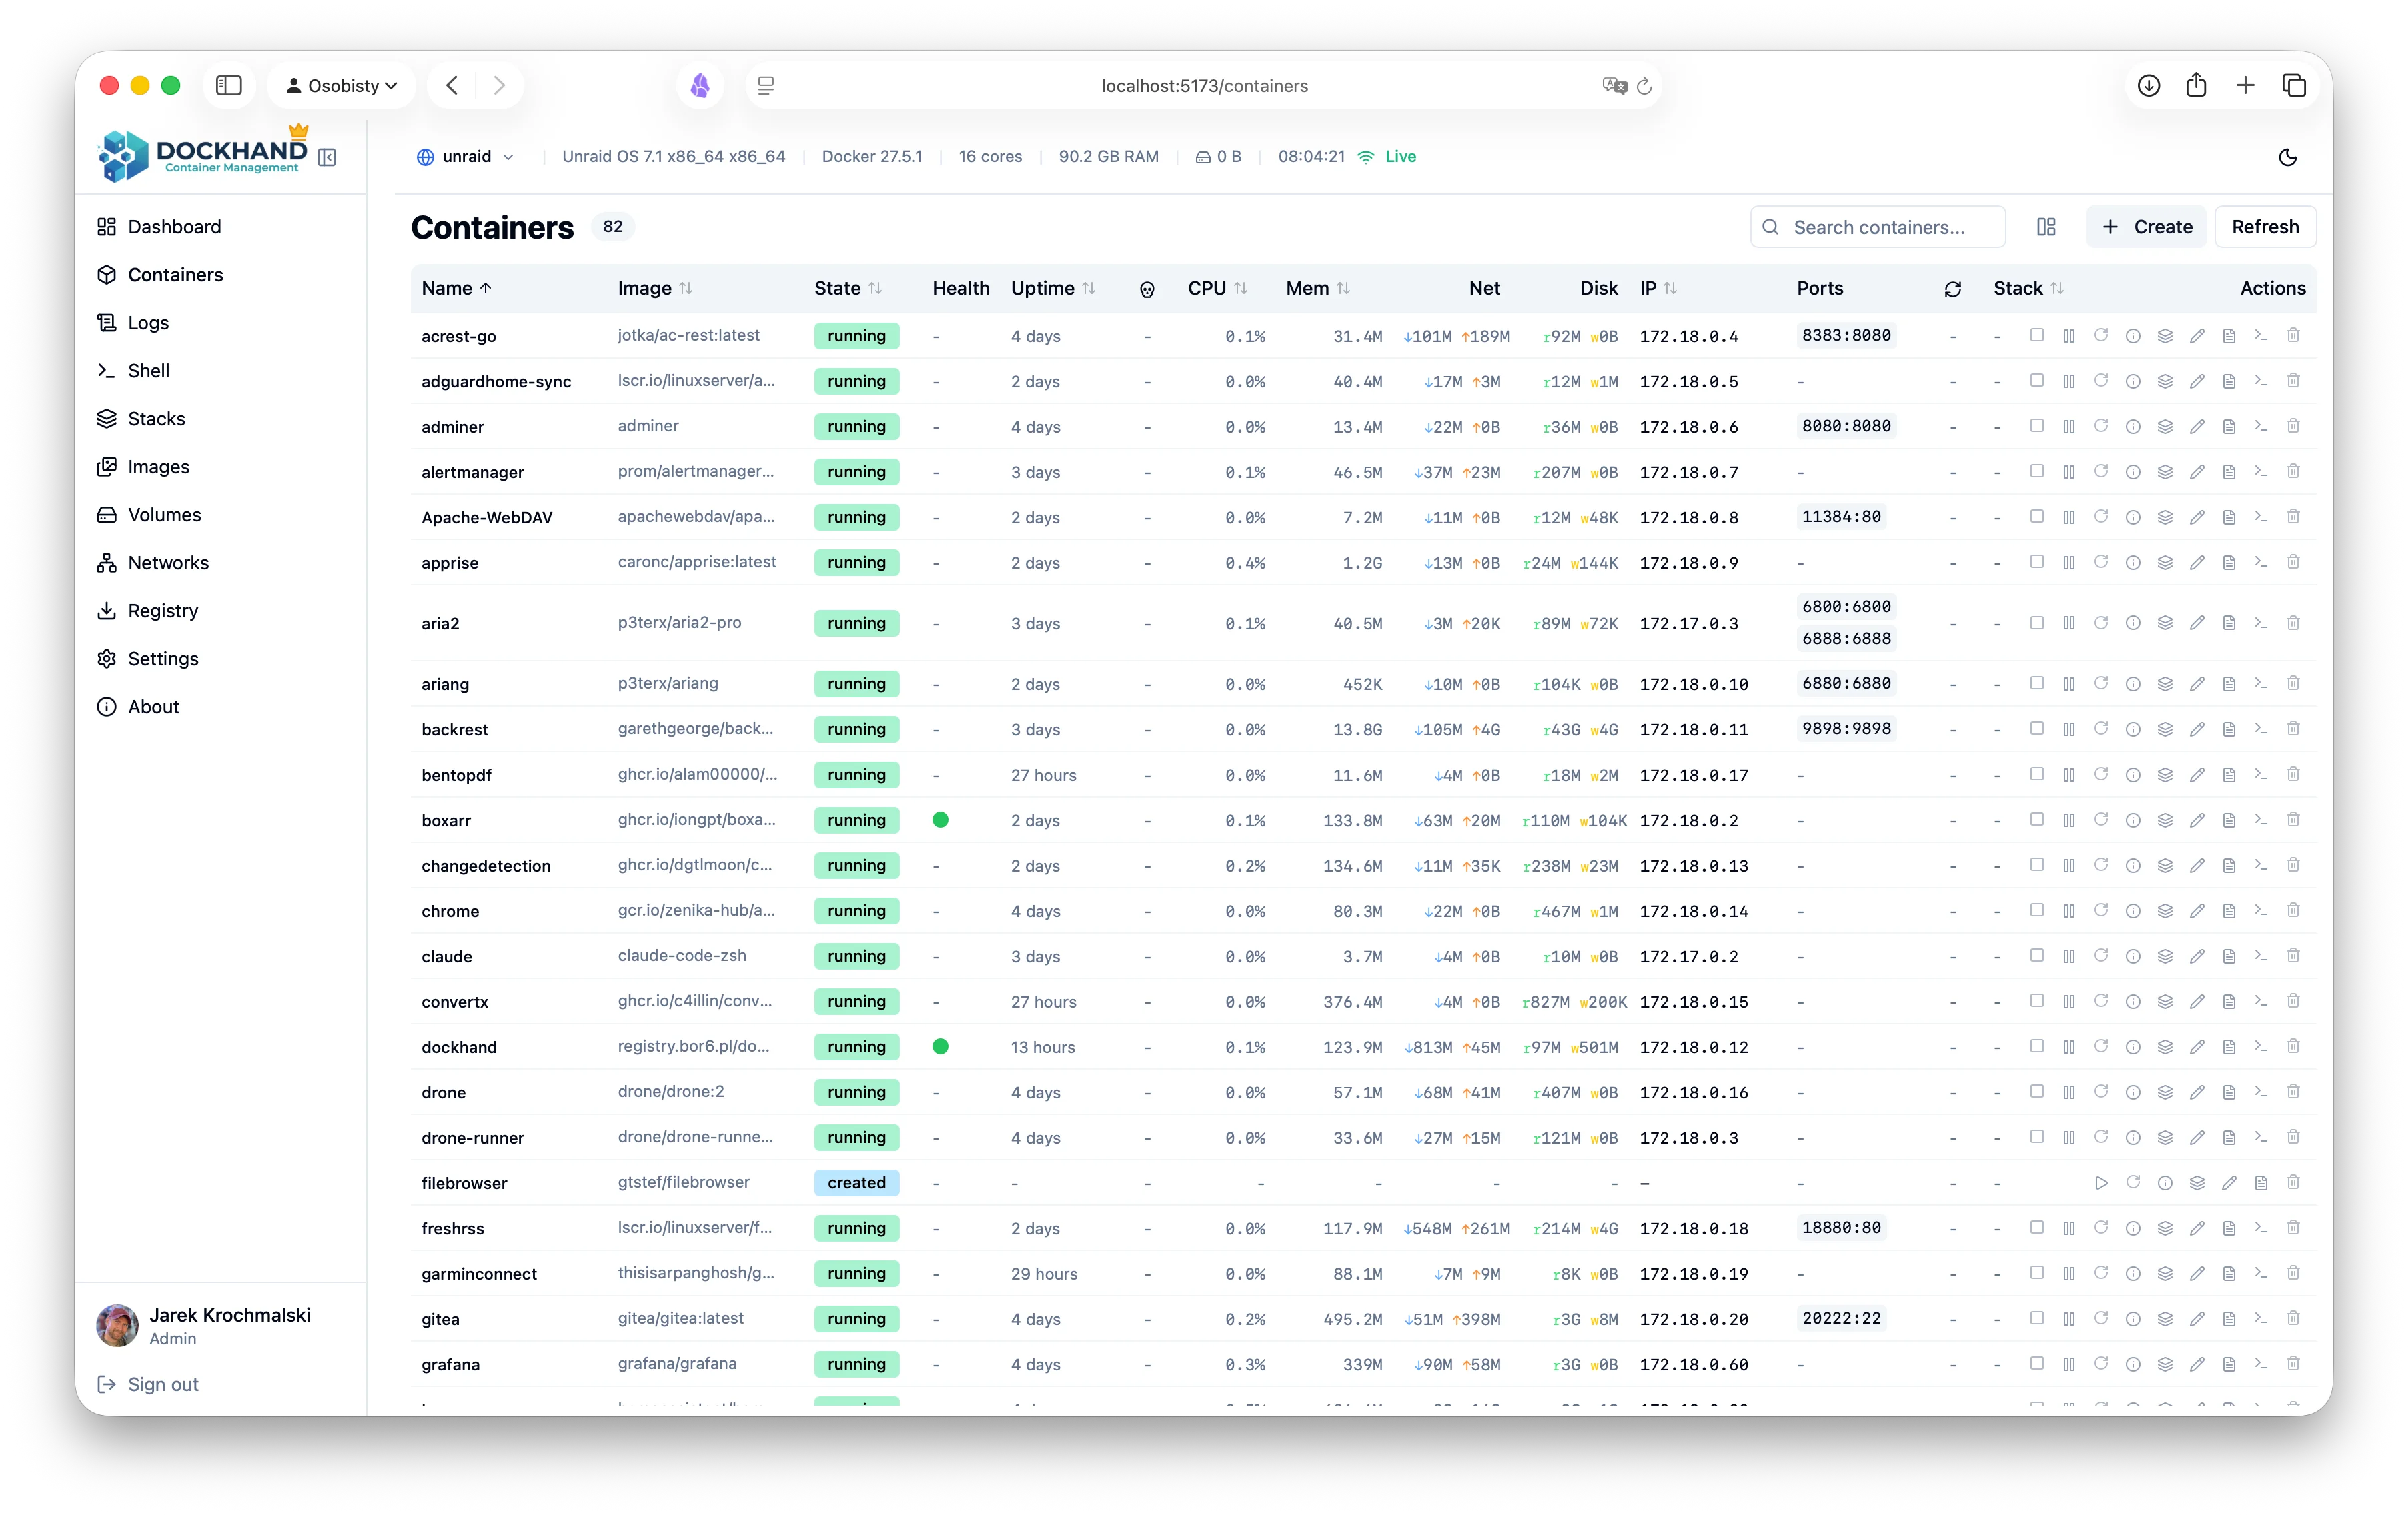This screenshot has width=2408, height=1515.
Task: Delete the apprise container with the trash icon
Action: coord(2293,563)
